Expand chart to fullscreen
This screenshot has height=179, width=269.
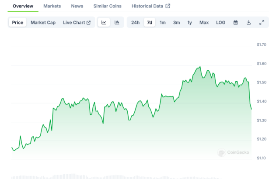click(x=262, y=22)
